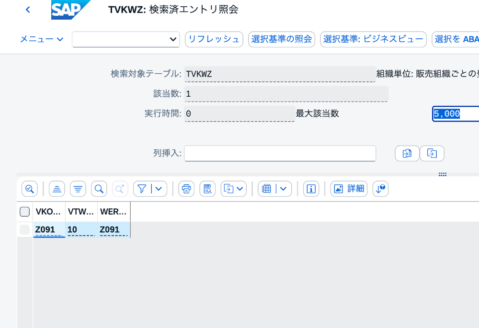479x328 pixels.
Task: Expand the filter options dropdown arrow
Action: pyautogui.click(x=159, y=189)
